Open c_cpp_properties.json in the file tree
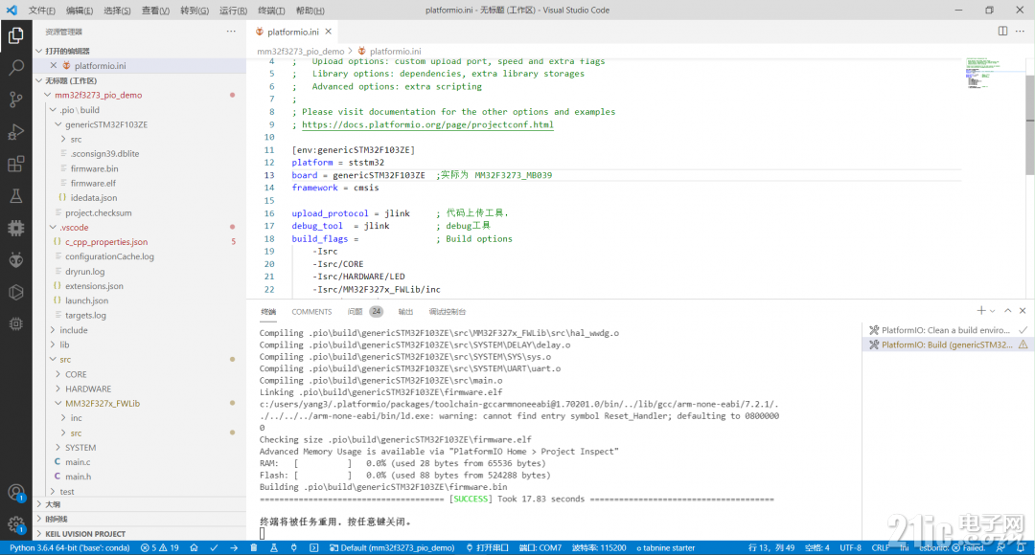This screenshot has width=1035, height=555. 106,242
